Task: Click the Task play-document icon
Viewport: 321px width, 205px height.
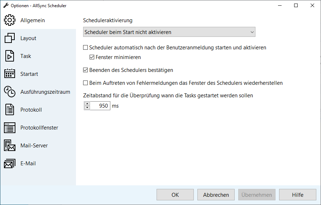Action: click(x=10, y=56)
